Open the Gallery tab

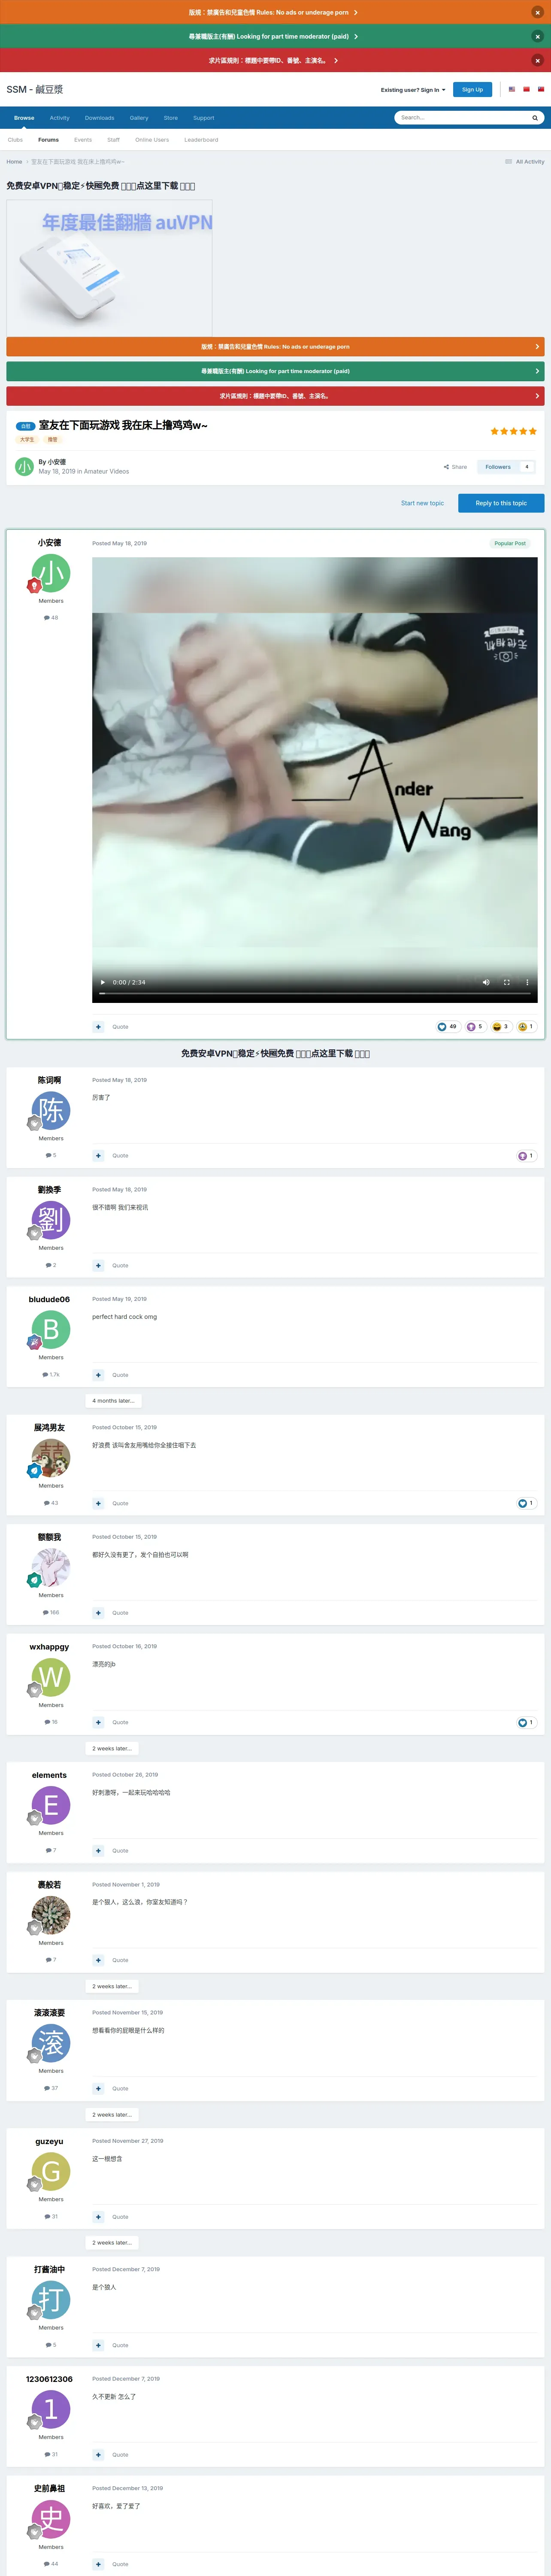tap(139, 118)
